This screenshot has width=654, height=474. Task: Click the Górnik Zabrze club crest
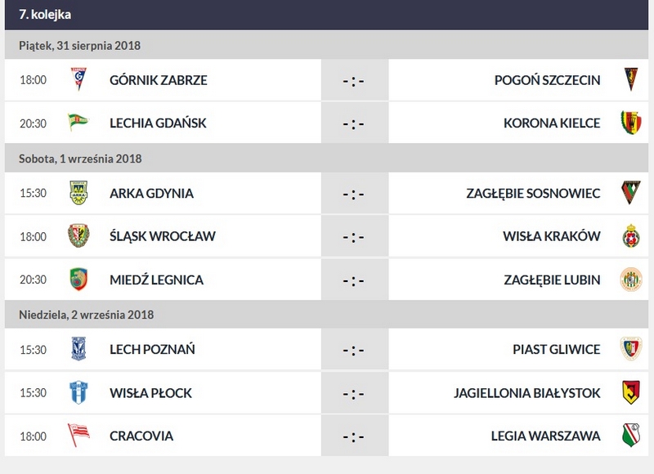78,80
